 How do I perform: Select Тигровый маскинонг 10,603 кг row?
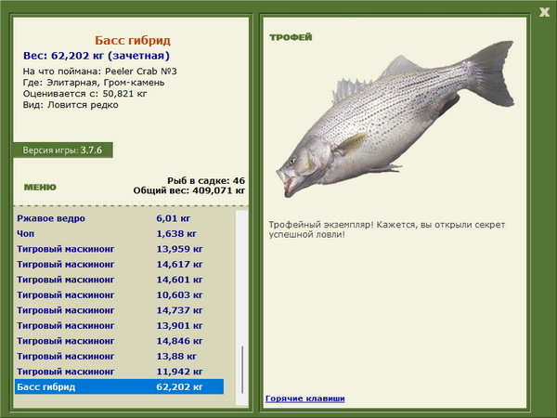pos(120,294)
